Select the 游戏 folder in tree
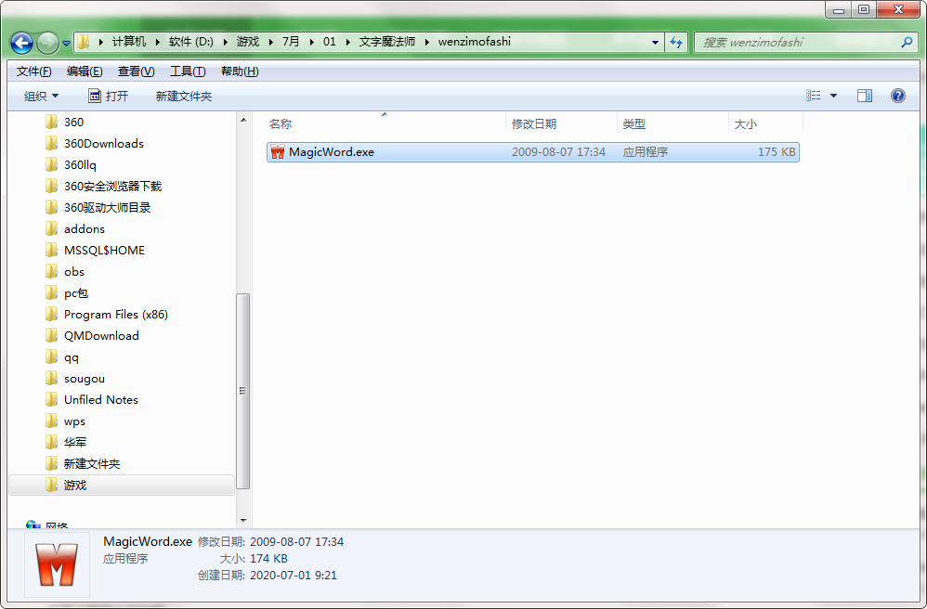Viewport: 927px width, 609px height. point(75,485)
